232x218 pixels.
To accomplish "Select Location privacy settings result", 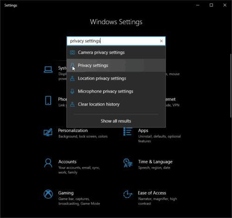I will point(116,78).
